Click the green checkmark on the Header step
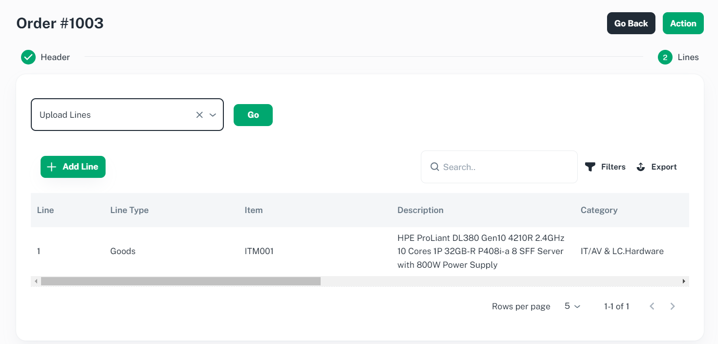 [28, 57]
